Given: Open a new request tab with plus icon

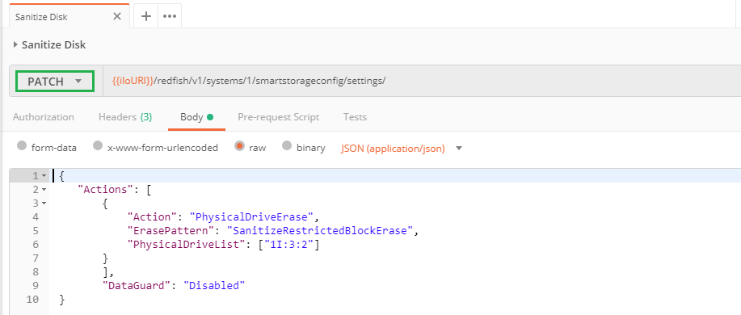Looking at the screenshot, I should 146,16.
